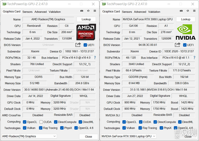Open hamburger menu in AMD window
The image size is (199, 141).
(95, 11)
